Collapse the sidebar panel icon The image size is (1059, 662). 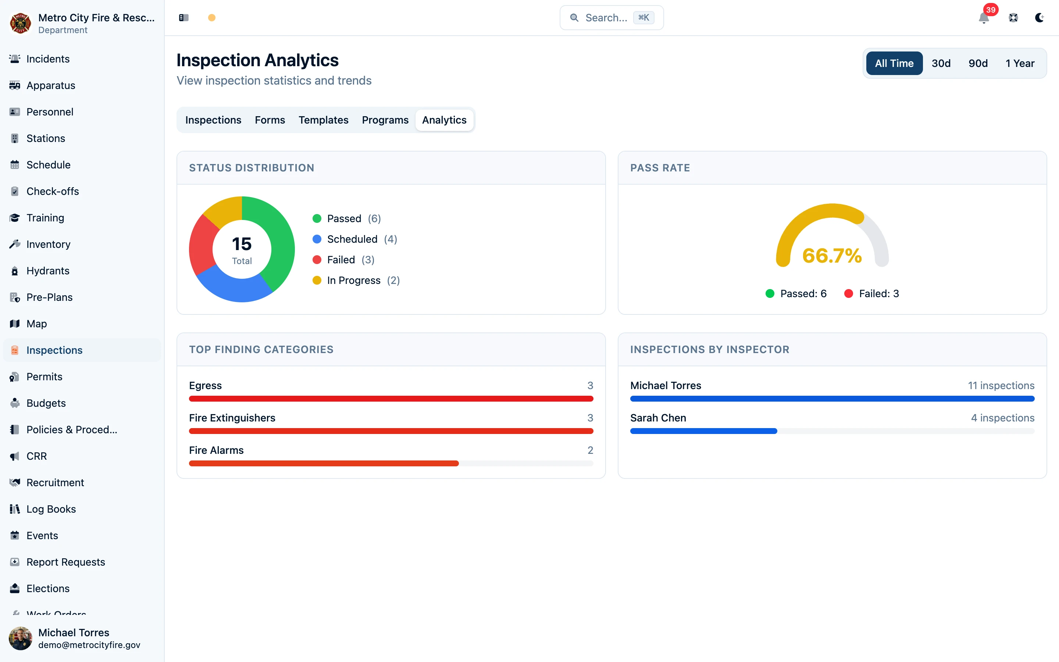[184, 18]
